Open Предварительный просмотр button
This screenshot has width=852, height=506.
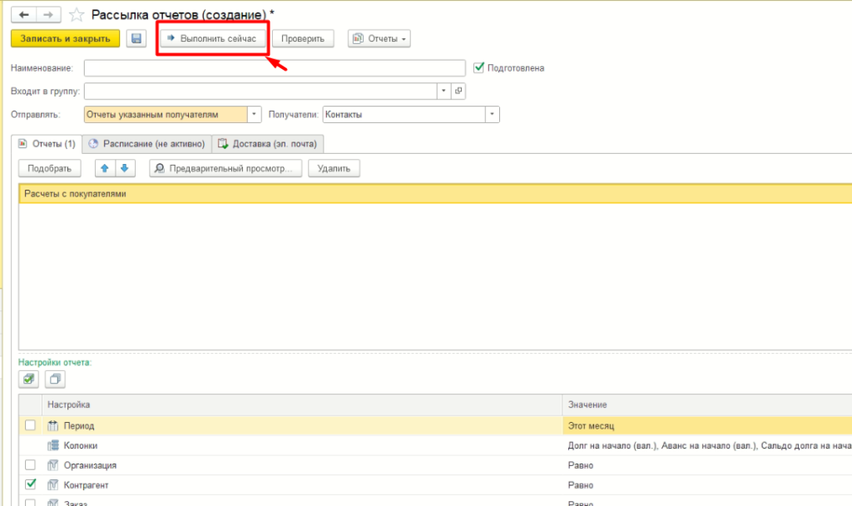point(225,168)
